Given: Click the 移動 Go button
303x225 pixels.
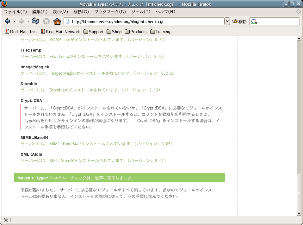Looking at the screenshot, I should [x=239, y=22].
